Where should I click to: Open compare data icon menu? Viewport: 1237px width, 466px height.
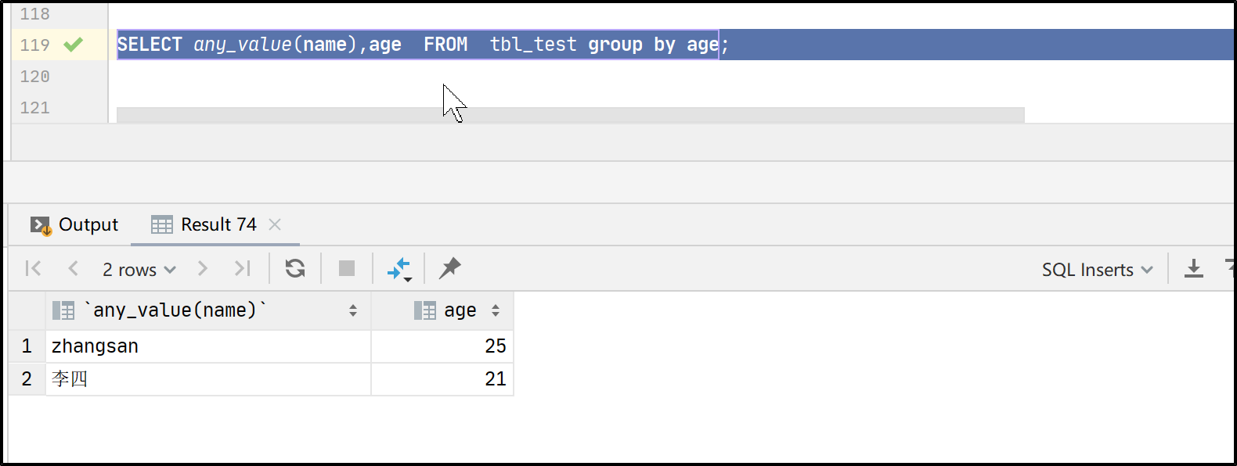coord(399,269)
